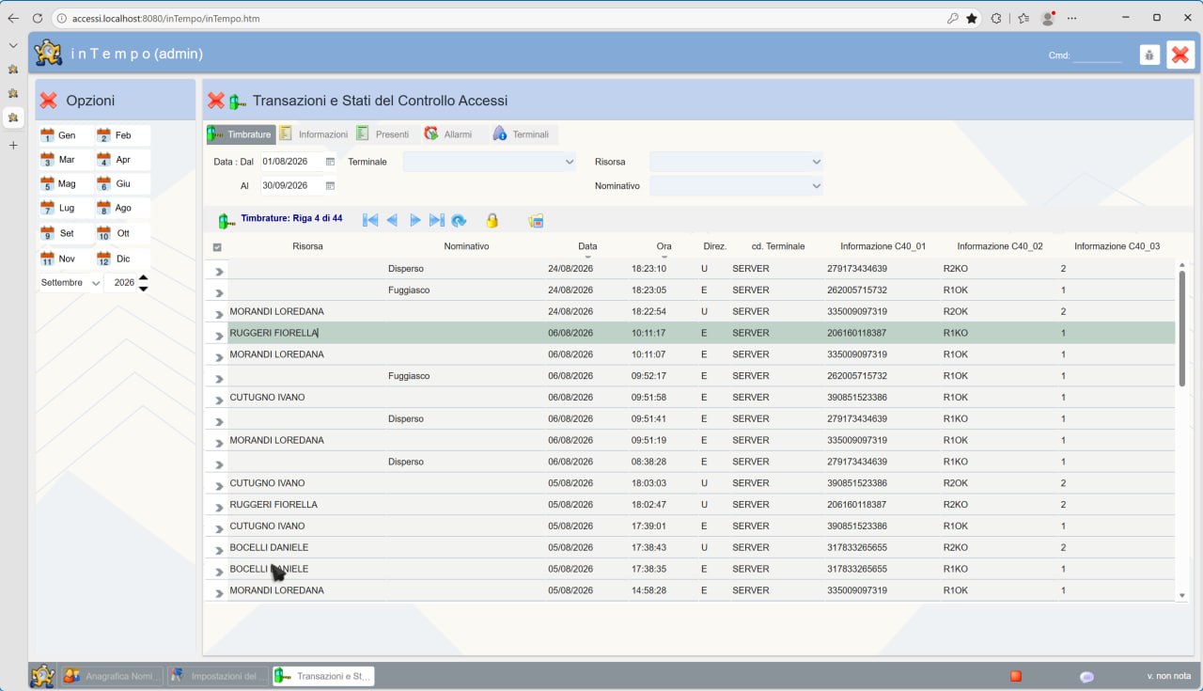
Task: Choose the Dic month button
Action: 122,259
